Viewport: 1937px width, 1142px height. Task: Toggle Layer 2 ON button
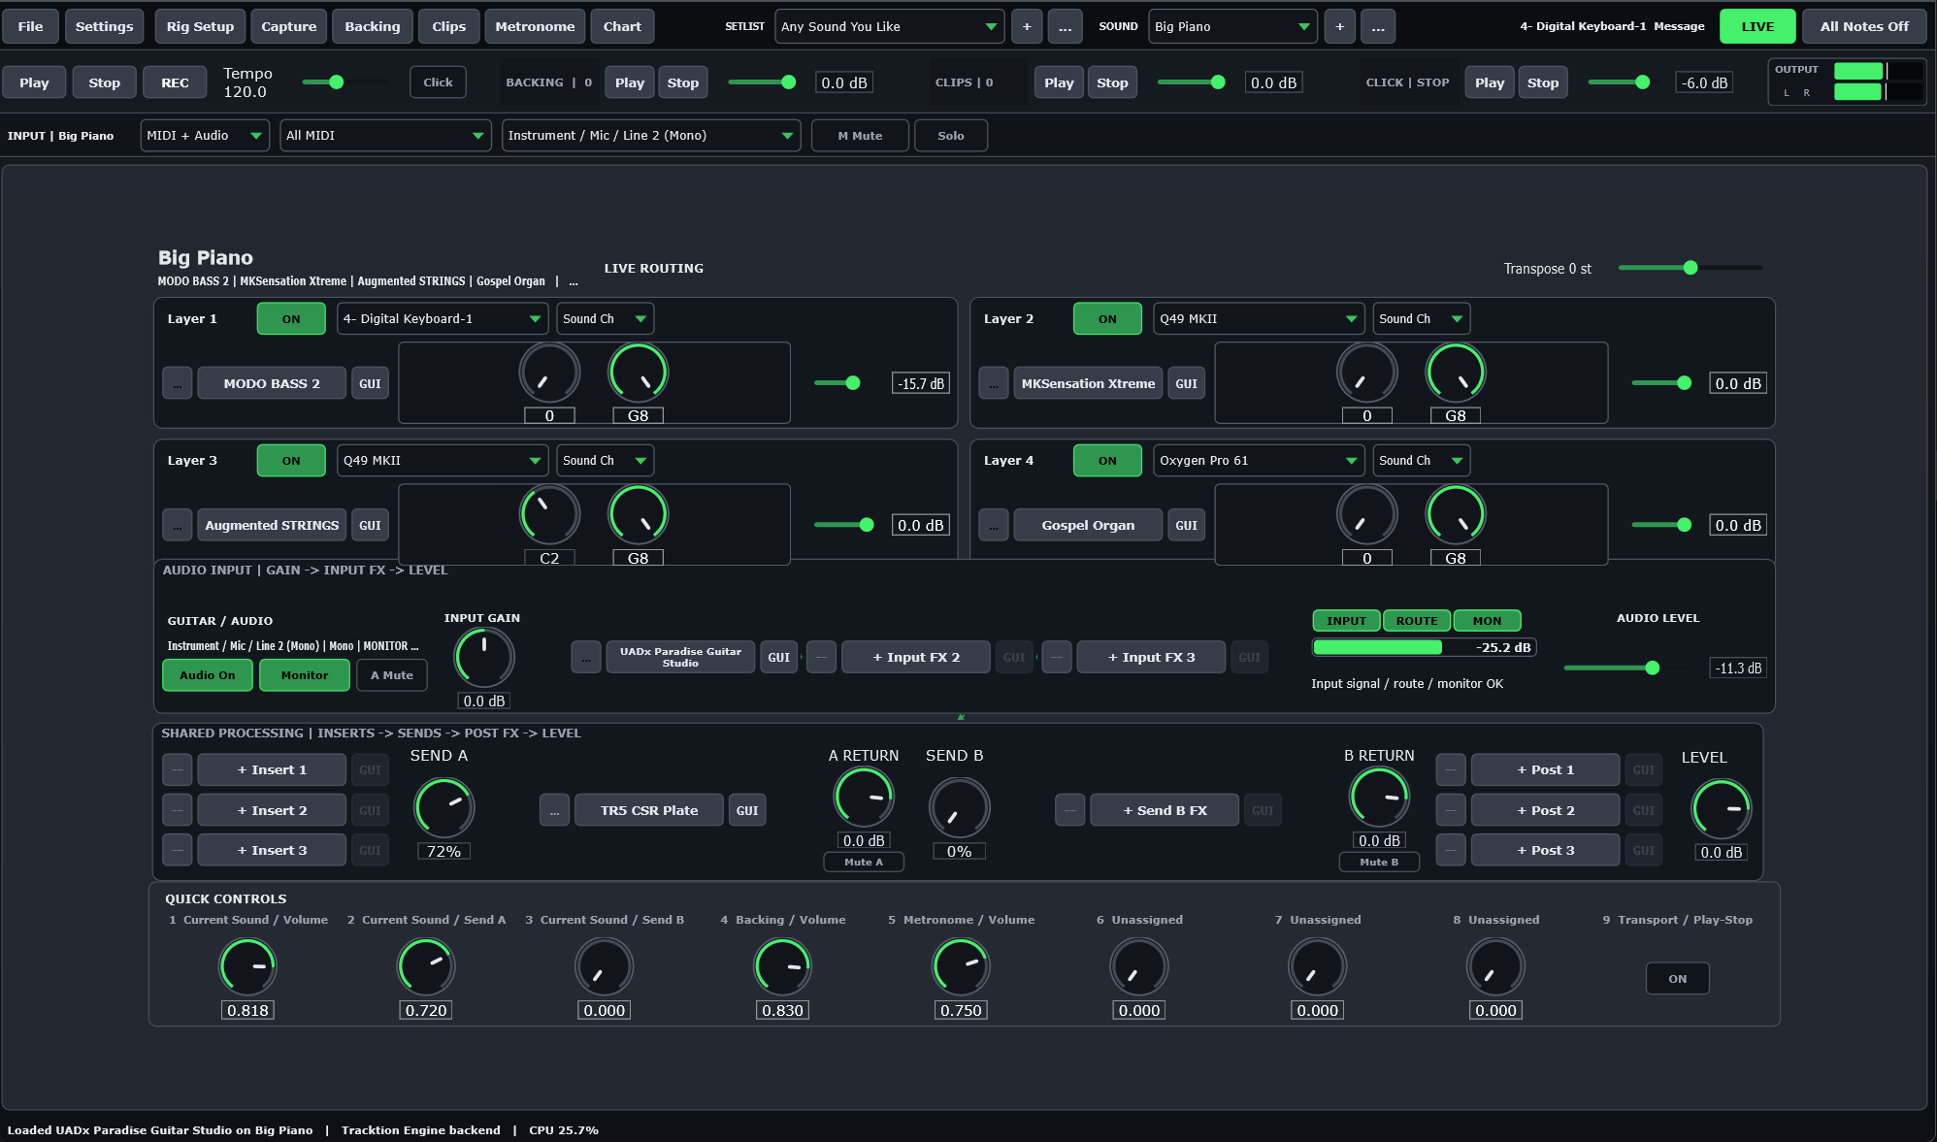click(1107, 318)
